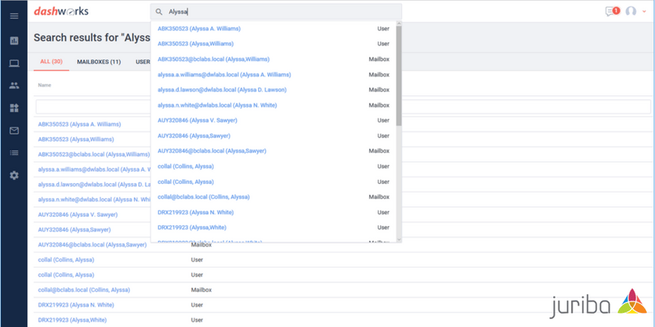Screen dimensions: 655x327
Task: Click User type cell of DRX219923 (Alyssa N. White) result
Action: click(x=197, y=305)
